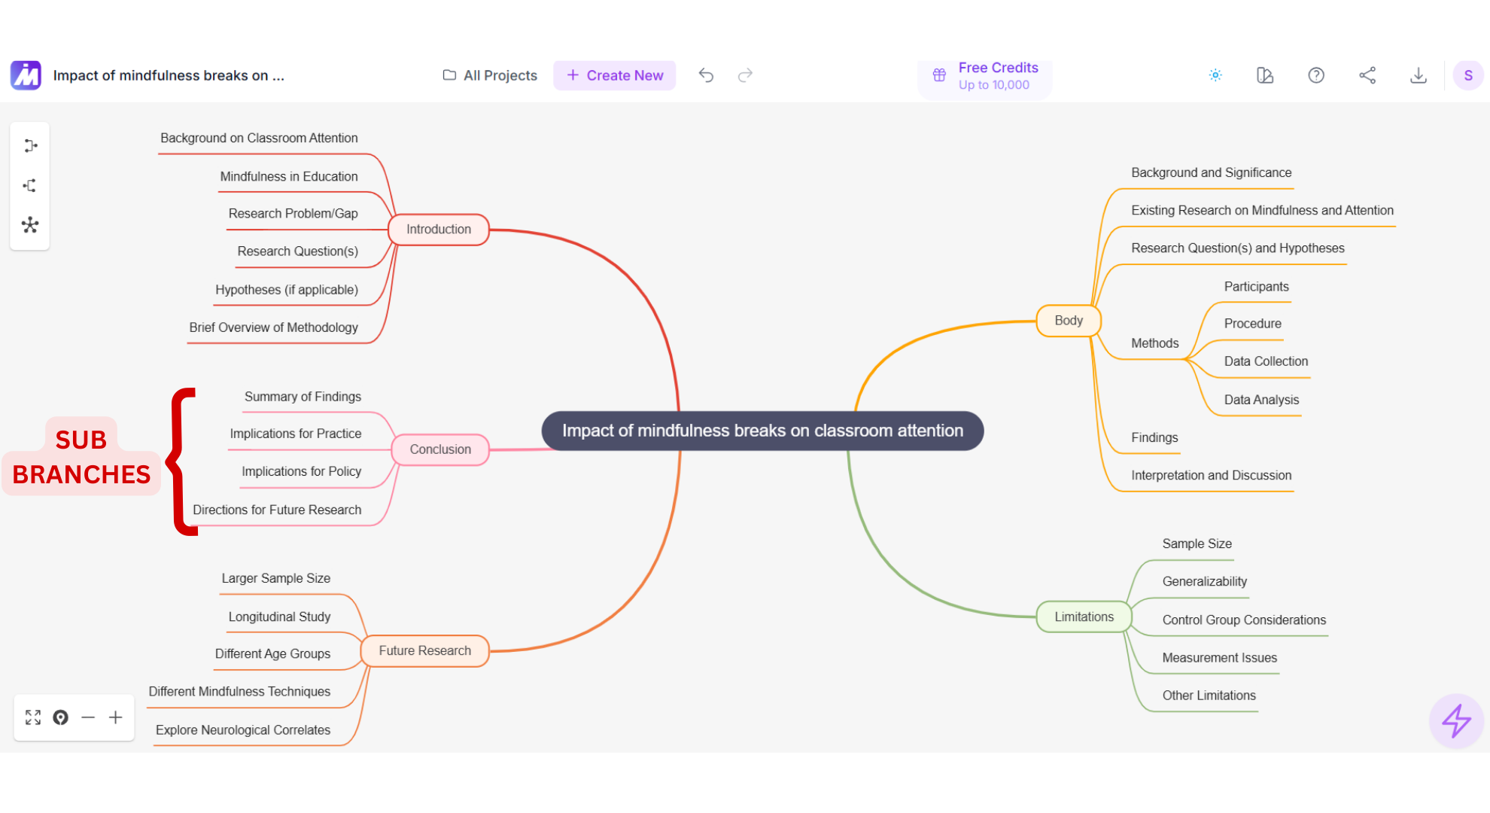The width and height of the screenshot is (1490, 813).
Task: Select the Conclusion branch node
Action: coord(440,449)
